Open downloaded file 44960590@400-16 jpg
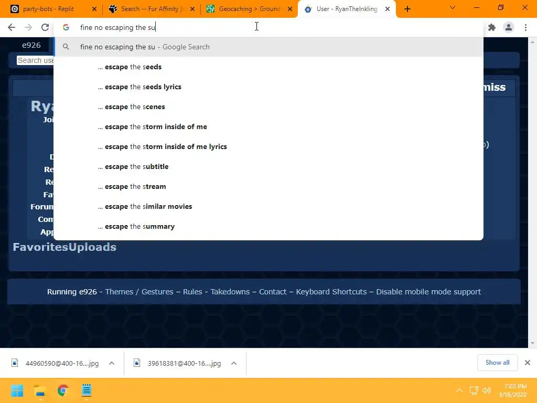The width and height of the screenshot is (537, 403). pos(56,363)
